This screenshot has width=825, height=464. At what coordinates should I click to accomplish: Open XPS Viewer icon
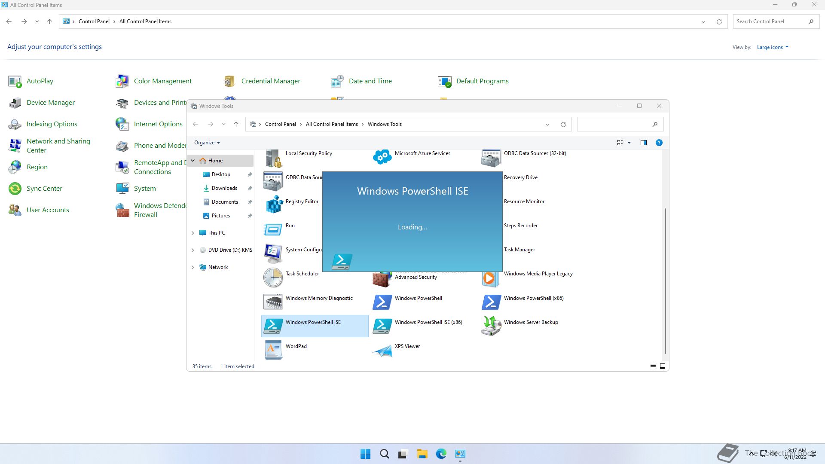click(382, 350)
